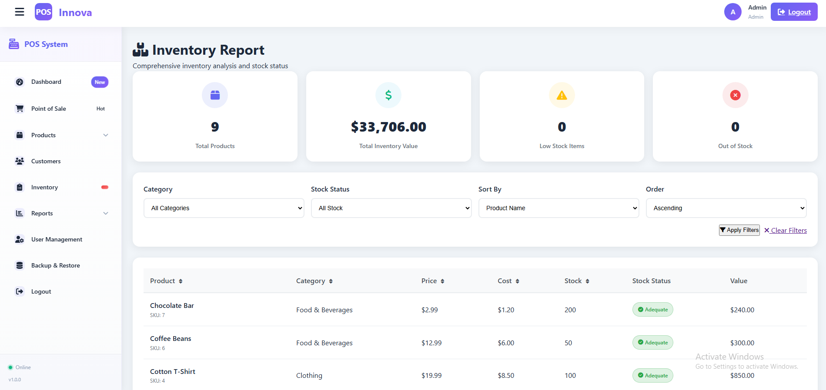Click the Low Stock warning triangle icon

coord(562,95)
